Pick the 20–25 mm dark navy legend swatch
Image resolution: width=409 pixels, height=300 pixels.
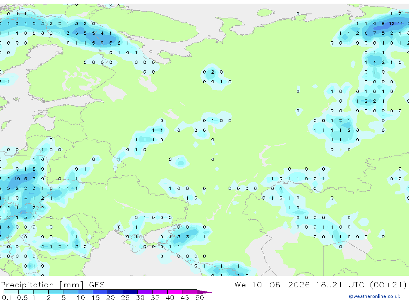pyautogui.click(x=115, y=292)
